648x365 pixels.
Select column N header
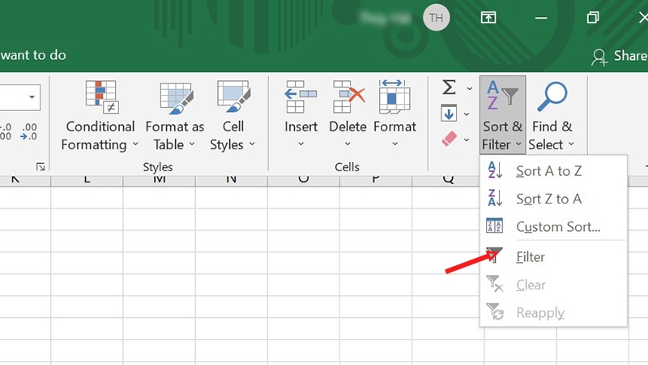pos(232,179)
